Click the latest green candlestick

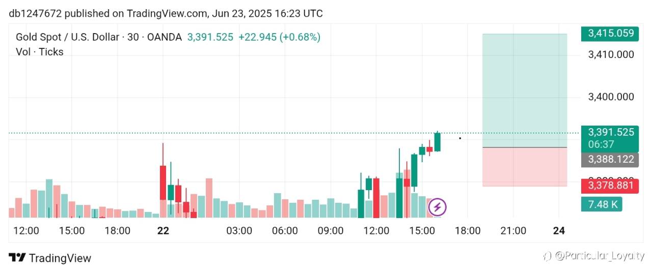[x=437, y=141]
